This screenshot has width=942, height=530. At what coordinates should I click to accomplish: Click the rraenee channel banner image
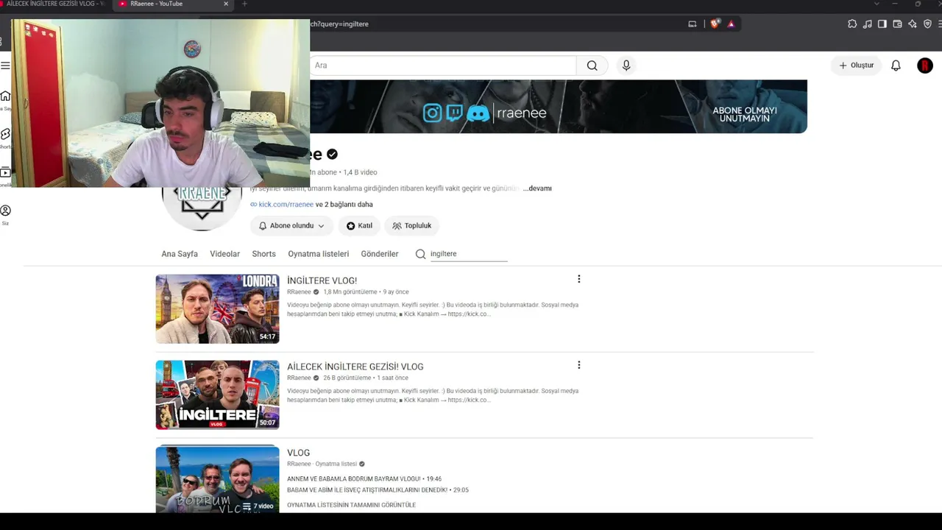pos(559,107)
